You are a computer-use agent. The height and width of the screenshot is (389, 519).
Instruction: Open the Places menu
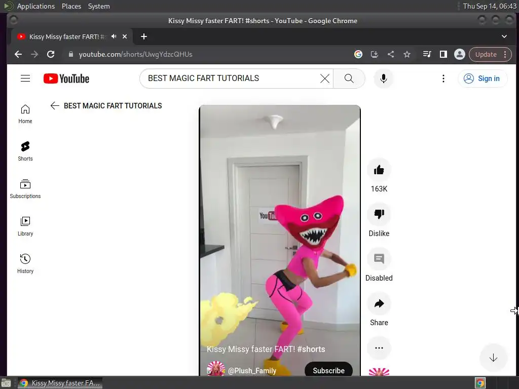click(x=71, y=6)
